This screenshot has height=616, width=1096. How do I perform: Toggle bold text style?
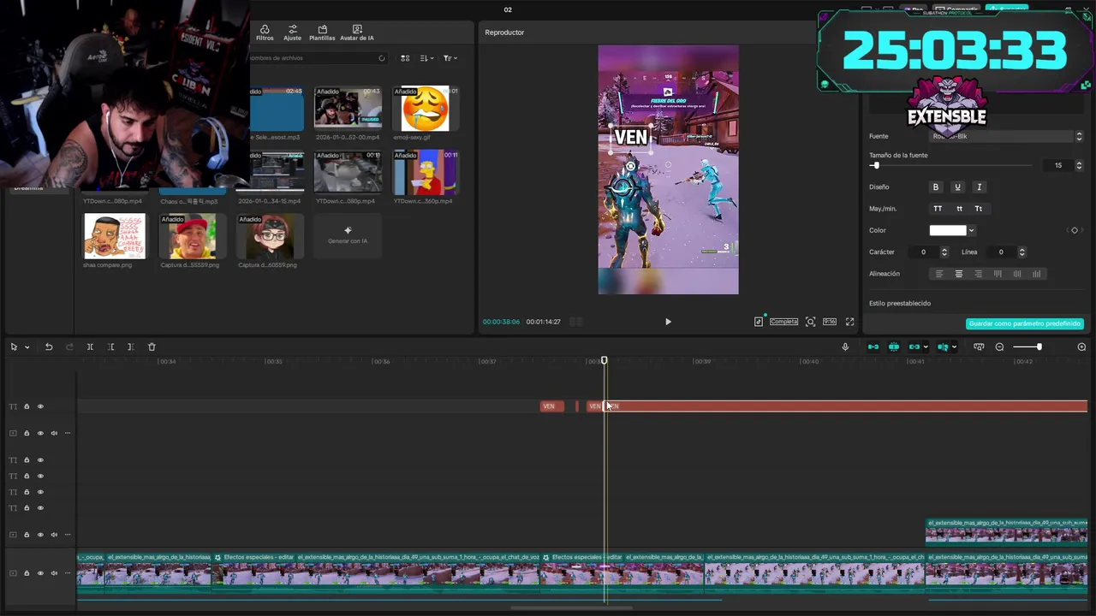pyautogui.click(x=936, y=187)
